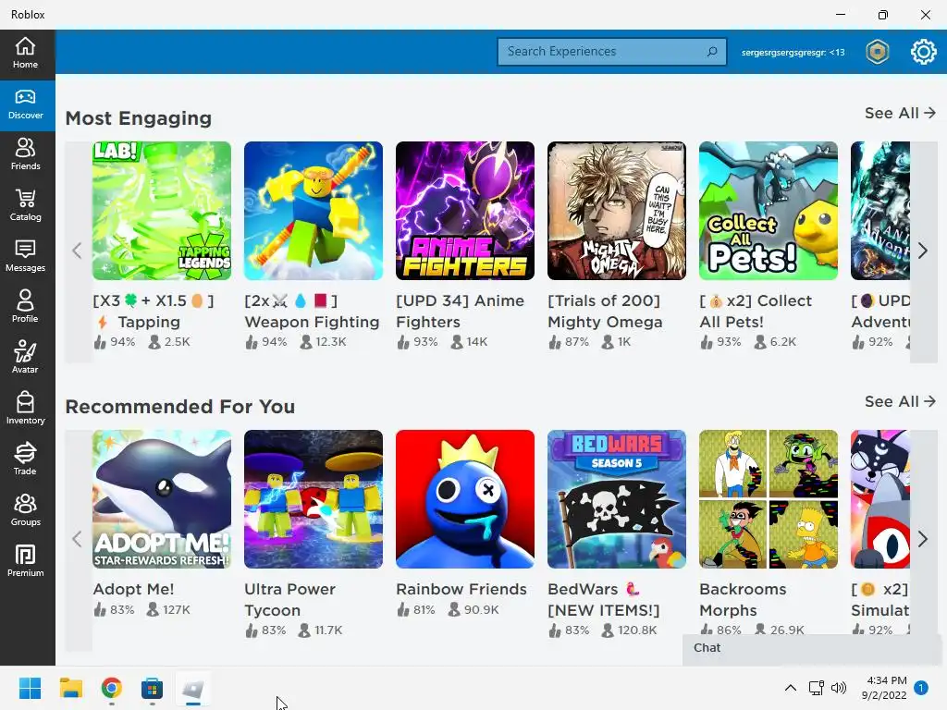
Task: Open Groups in the sidebar
Action: pos(25,510)
